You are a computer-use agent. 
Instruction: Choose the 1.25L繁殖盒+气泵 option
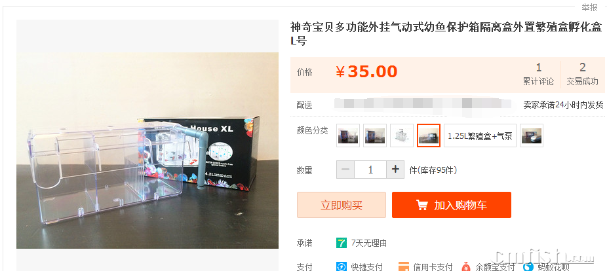click(x=480, y=135)
